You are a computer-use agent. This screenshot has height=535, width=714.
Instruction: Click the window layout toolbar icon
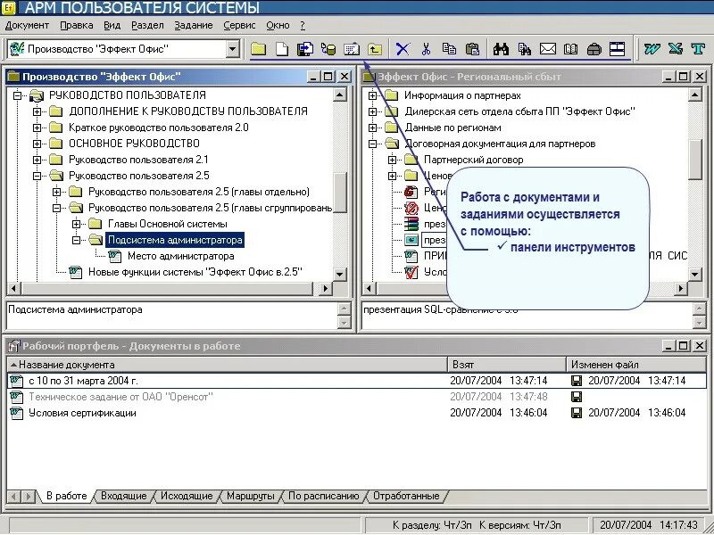pyautogui.click(x=617, y=49)
